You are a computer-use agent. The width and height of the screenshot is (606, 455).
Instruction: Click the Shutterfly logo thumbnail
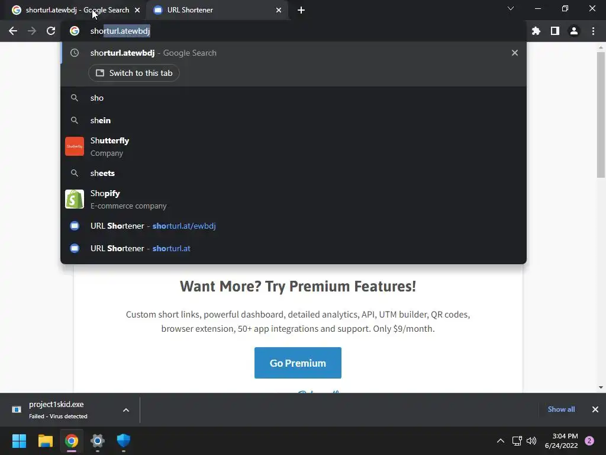tap(75, 146)
